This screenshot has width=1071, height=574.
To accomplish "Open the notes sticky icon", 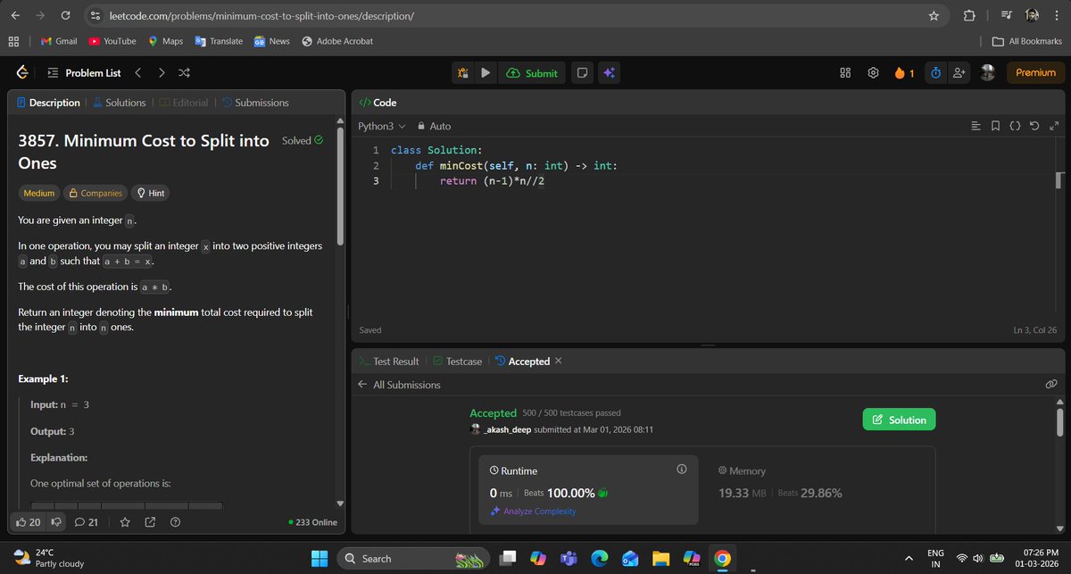I will tap(581, 73).
